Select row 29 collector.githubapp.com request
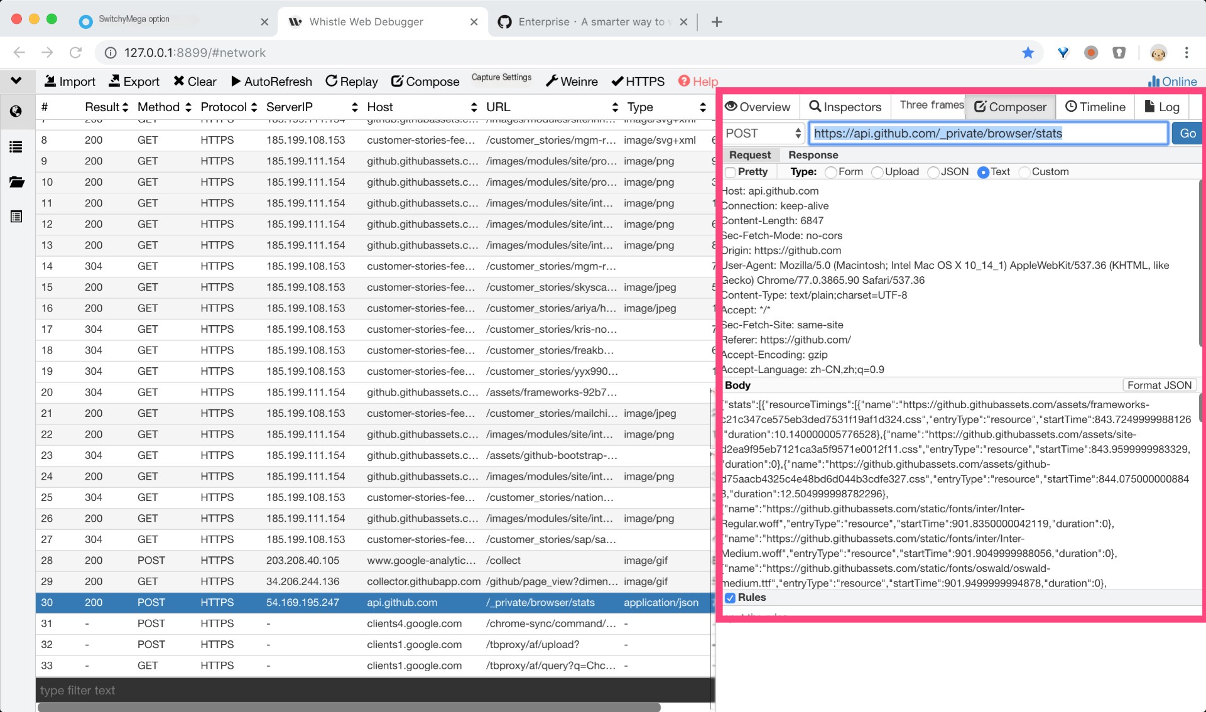The width and height of the screenshot is (1206, 712). coord(375,581)
